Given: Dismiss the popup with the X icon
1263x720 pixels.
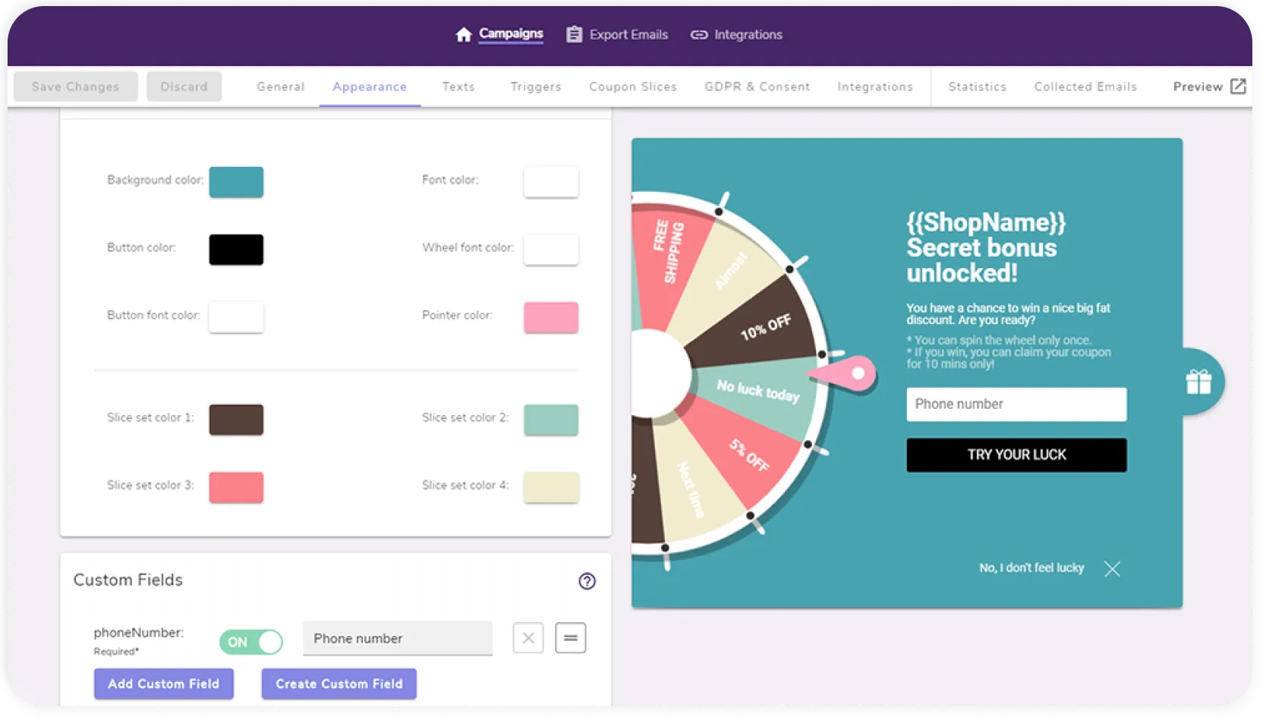Looking at the screenshot, I should click(1113, 568).
